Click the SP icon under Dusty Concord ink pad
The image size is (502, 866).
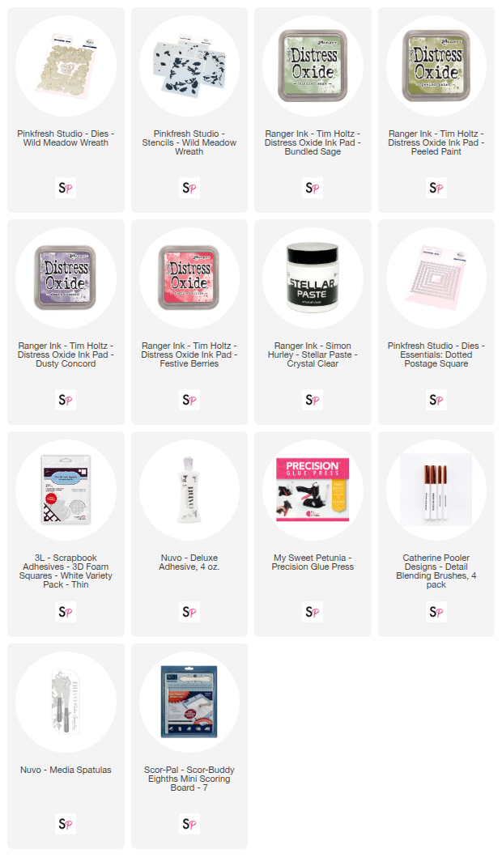click(x=66, y=400)
